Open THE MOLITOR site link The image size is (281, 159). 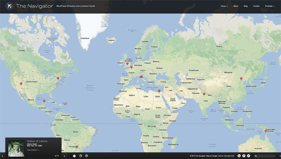[x=229, y=156]
